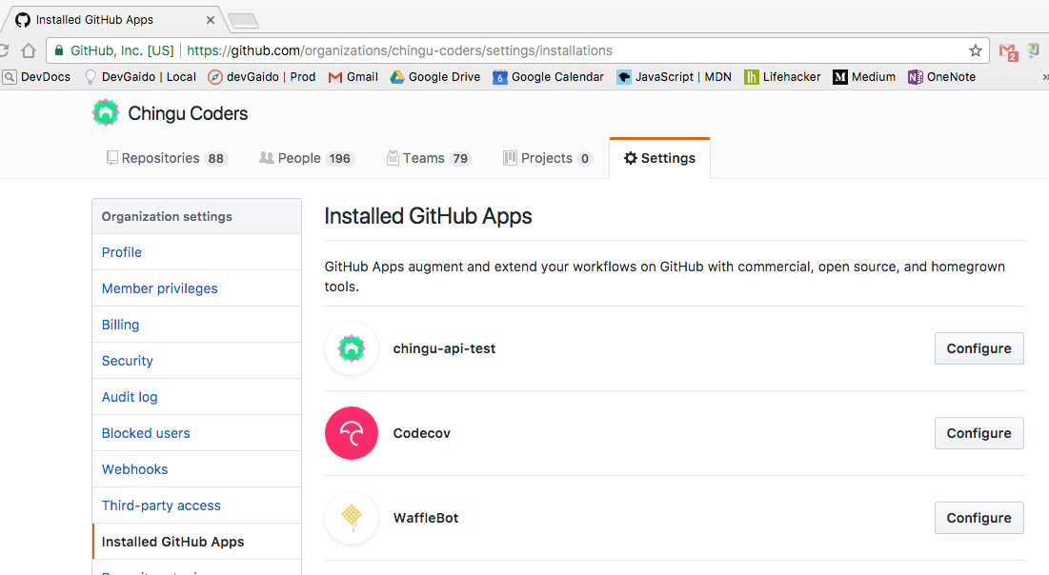Click the Chingu Coders organization avatar
This screenshot has height=575, width=1049.
106,113
